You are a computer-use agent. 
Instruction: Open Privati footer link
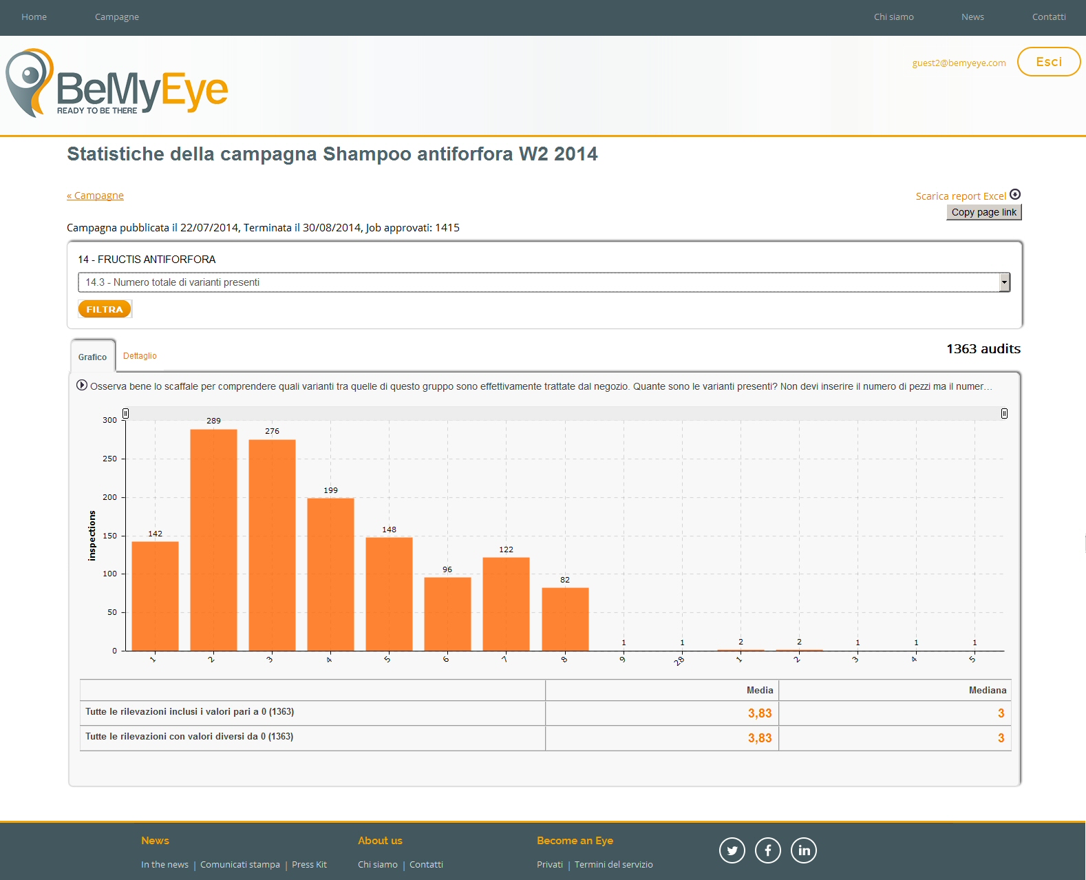pos(550,865)
